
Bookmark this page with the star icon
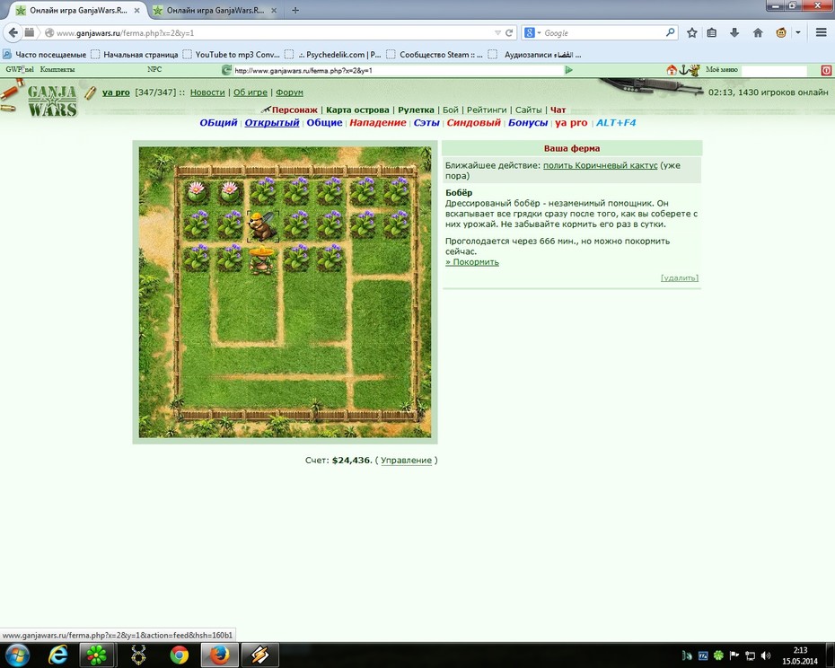(691, 33)
